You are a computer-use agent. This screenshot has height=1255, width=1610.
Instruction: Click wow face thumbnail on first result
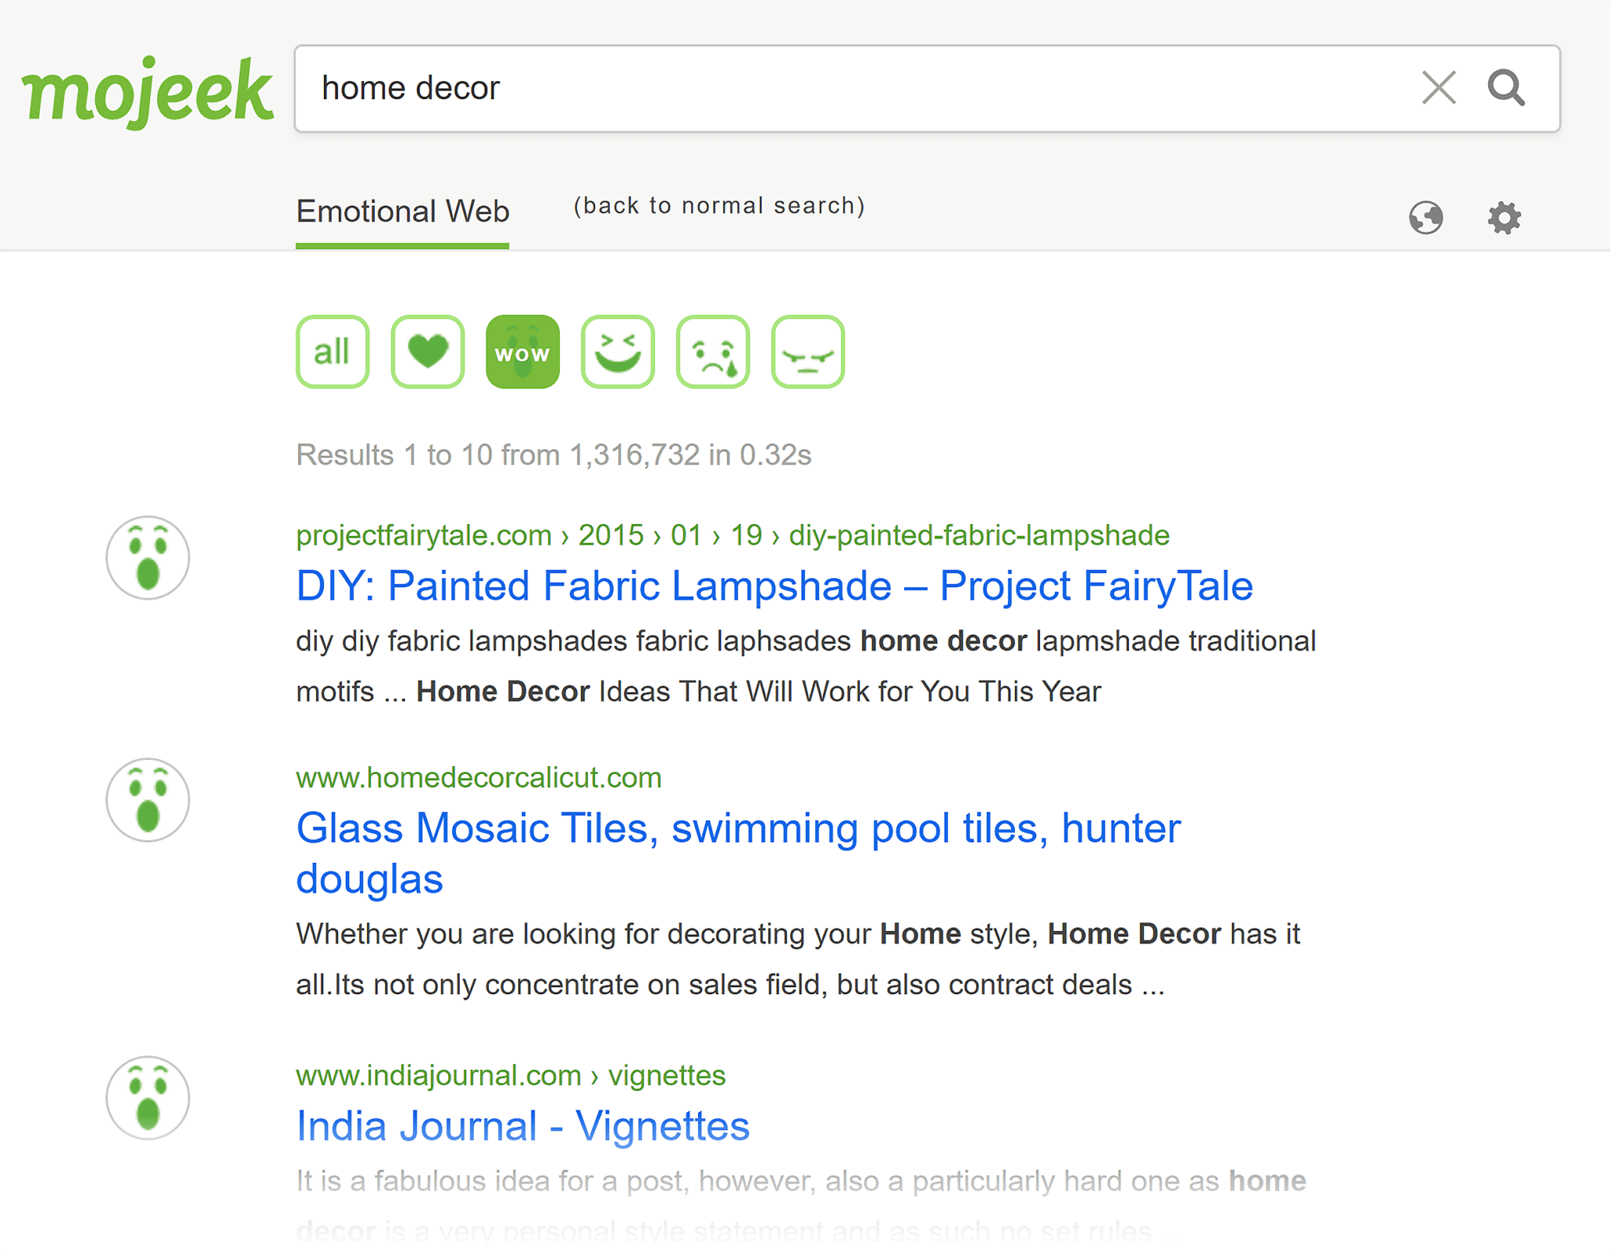point(148,558)
